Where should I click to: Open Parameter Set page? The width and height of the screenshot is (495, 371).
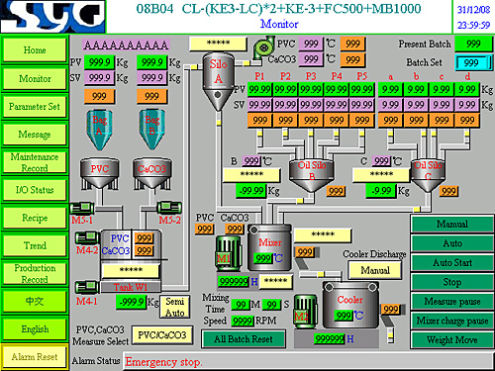point(35,106)
